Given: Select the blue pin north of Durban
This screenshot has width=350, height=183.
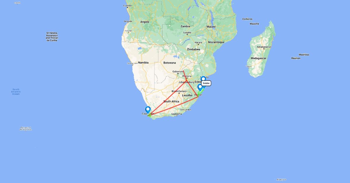Looking at the screenshot, I should coord(200,87).
